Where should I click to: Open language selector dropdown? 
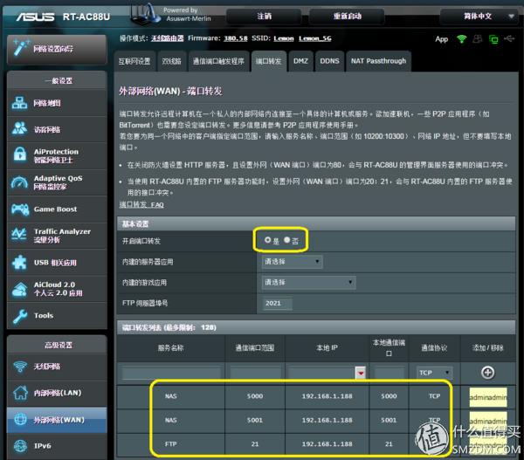point(481,16)
